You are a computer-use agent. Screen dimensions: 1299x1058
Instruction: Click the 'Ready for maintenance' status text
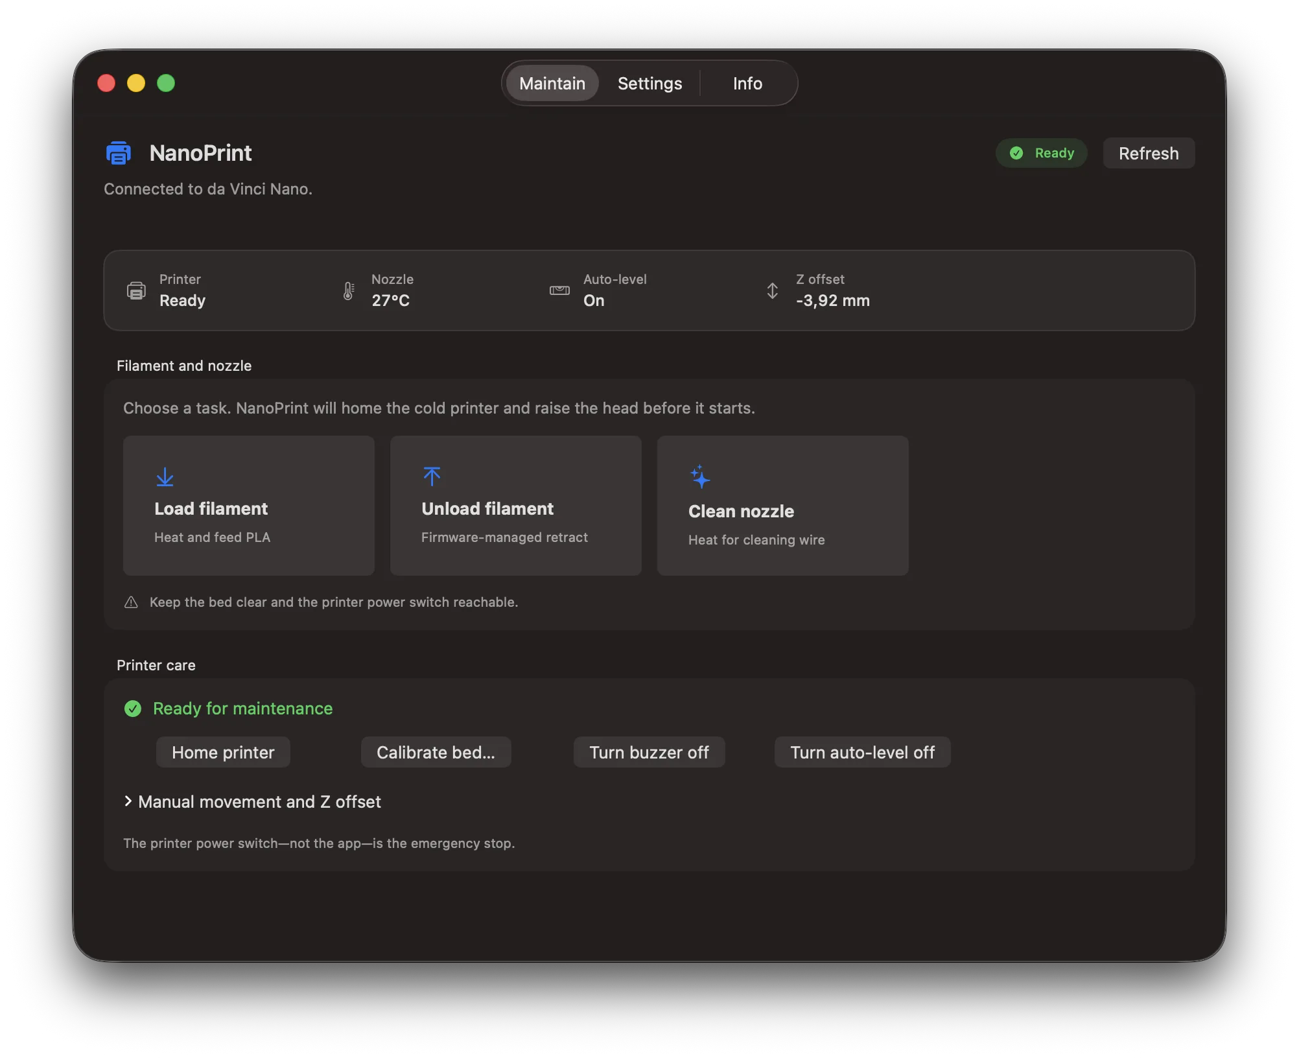[x=243, y=709]
